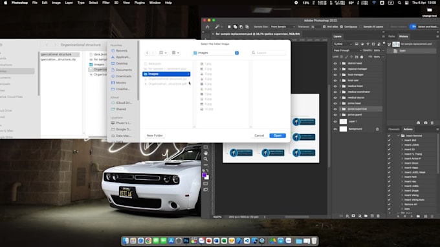Click the smart object filter icon
440x247 pixels.
379,44
